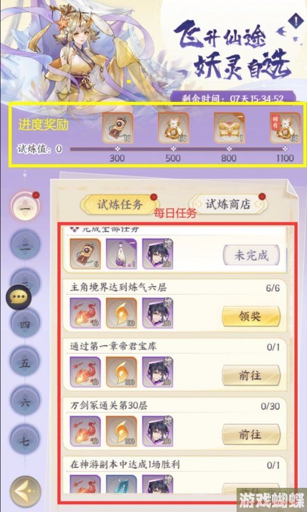
Task: Select day 二 in the sidebar
Action: (25, 245)
